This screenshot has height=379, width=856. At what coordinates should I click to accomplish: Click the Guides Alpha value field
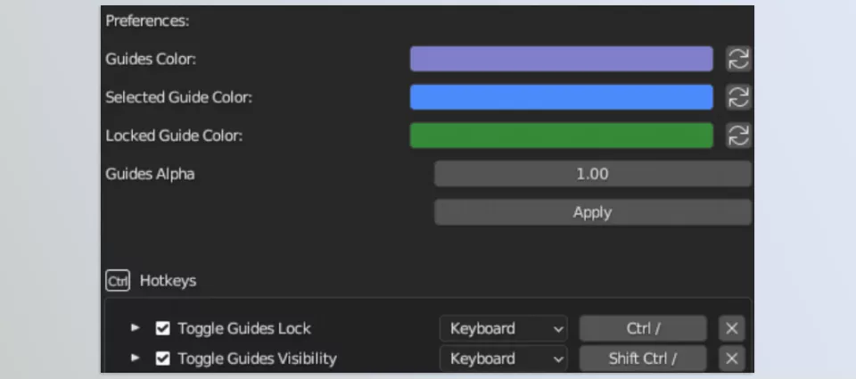pyautogui.click(x=592, y=174)
